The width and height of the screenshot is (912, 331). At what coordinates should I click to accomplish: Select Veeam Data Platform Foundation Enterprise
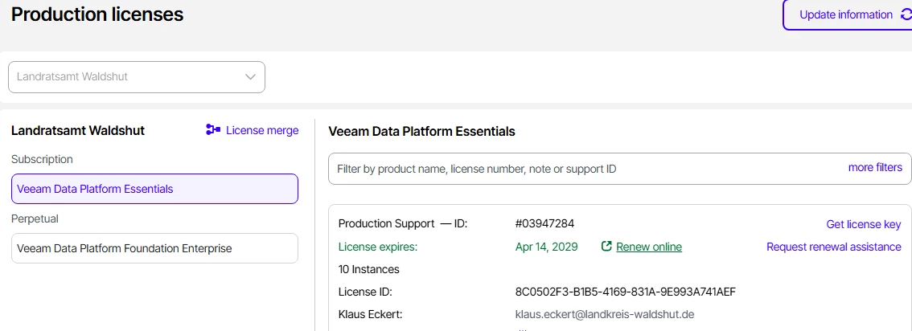point(154,248)
